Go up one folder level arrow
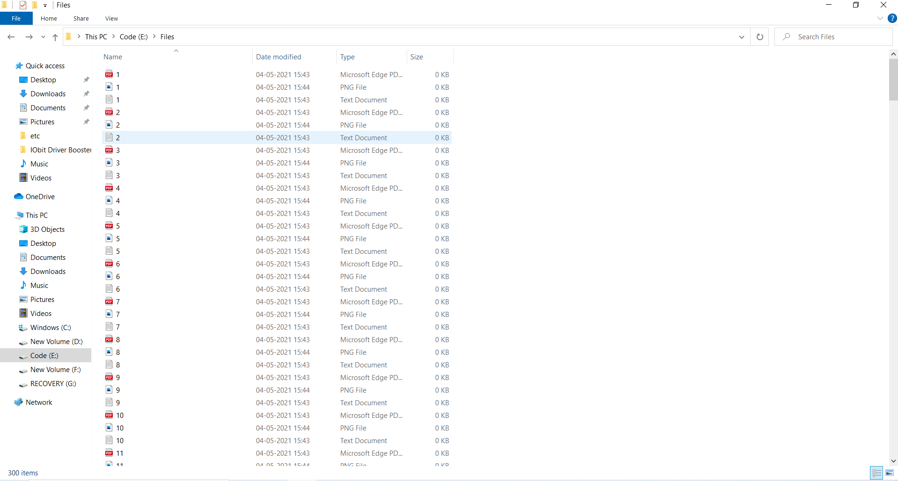 (55, 37)
